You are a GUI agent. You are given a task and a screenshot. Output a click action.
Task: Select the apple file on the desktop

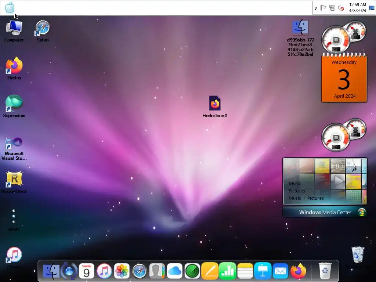(x=14, y=220)
